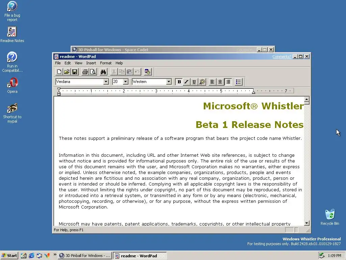Select Readme Notes desktop icon
This screenshot has width=346, height=260.
pyautogui.click(x=12, y=35)
